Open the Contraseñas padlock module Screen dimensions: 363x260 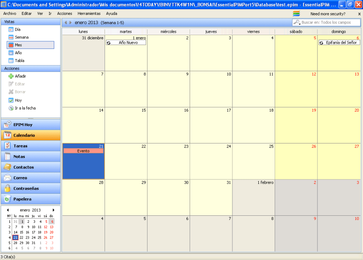[7, 188]
